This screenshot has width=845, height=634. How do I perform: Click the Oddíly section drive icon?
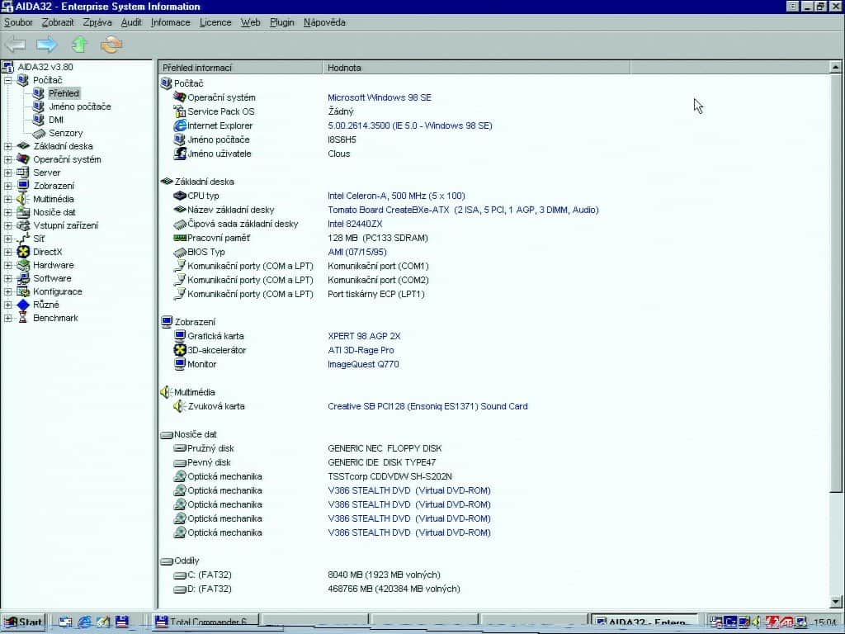click(167, 561)
